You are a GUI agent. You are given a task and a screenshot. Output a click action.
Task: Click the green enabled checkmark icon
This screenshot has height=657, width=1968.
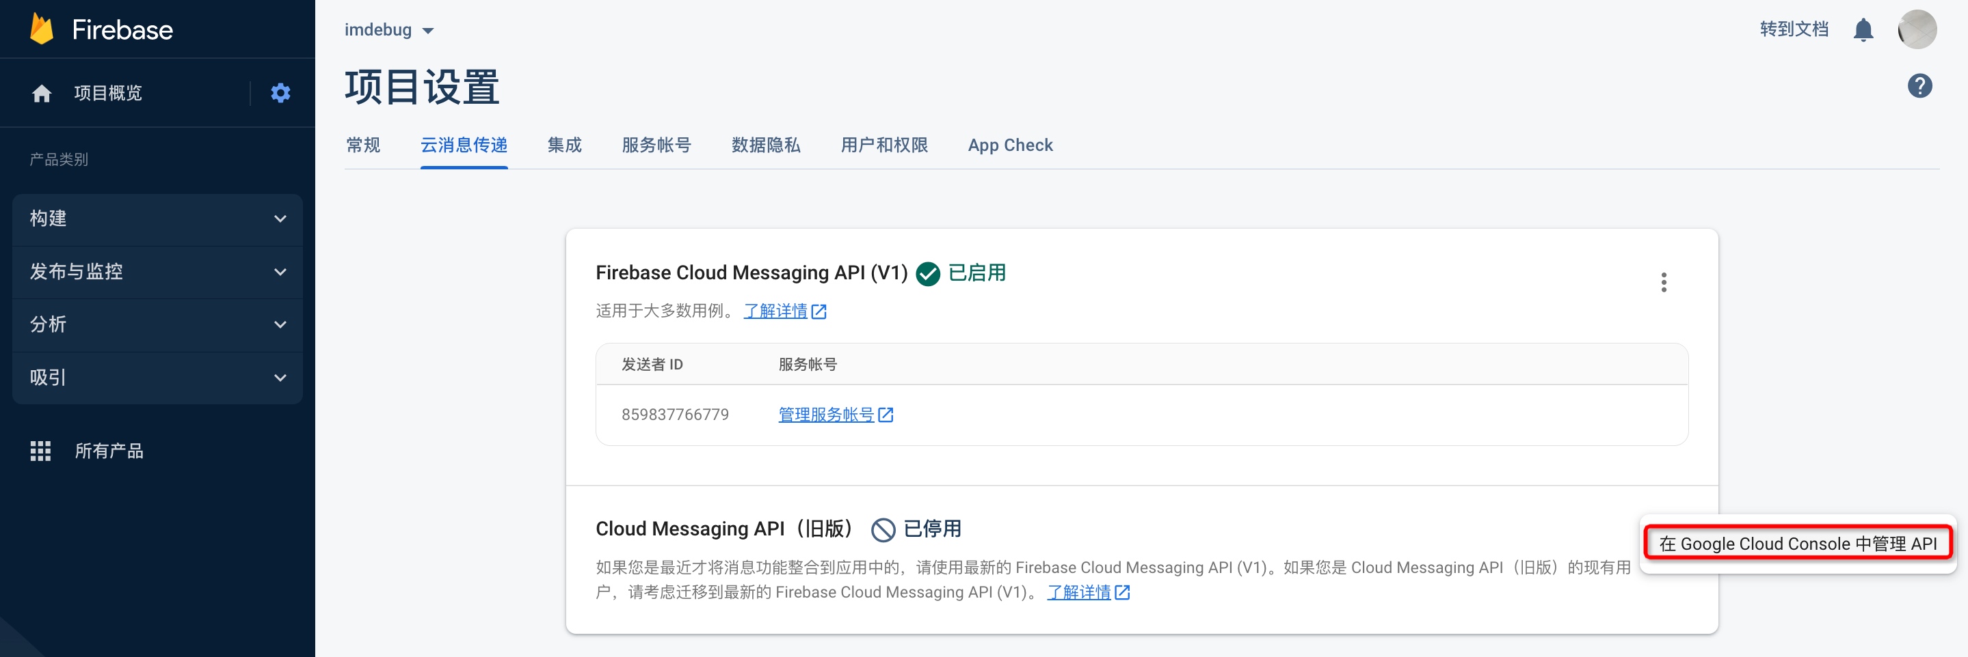[927, 273]
